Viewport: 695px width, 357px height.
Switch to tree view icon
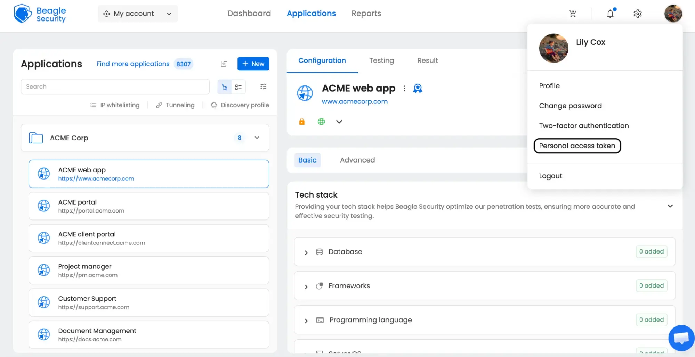coord(225,87)
